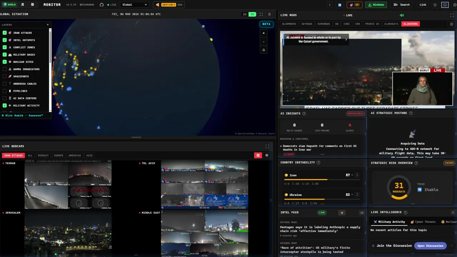Collapse the Layers panel arrow
457x257 pixels.
point(47,25)
